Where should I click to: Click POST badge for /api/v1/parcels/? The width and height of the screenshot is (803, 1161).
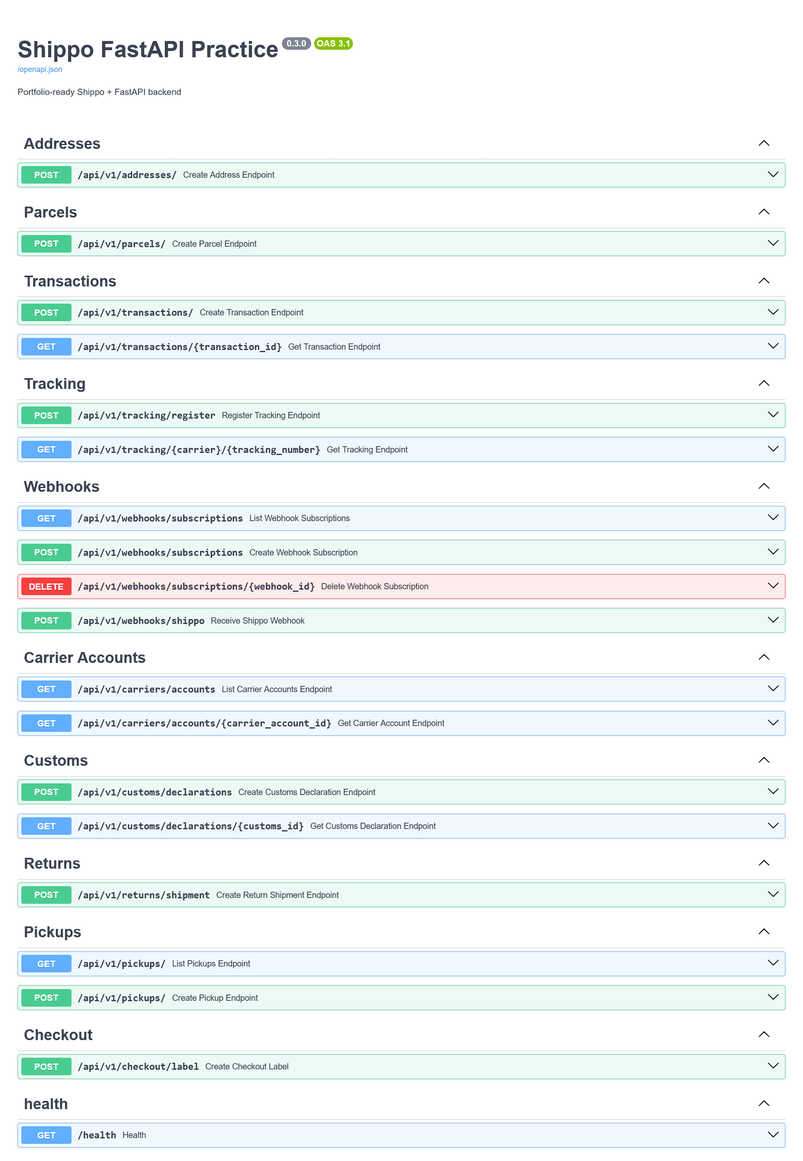click(46, 243)
